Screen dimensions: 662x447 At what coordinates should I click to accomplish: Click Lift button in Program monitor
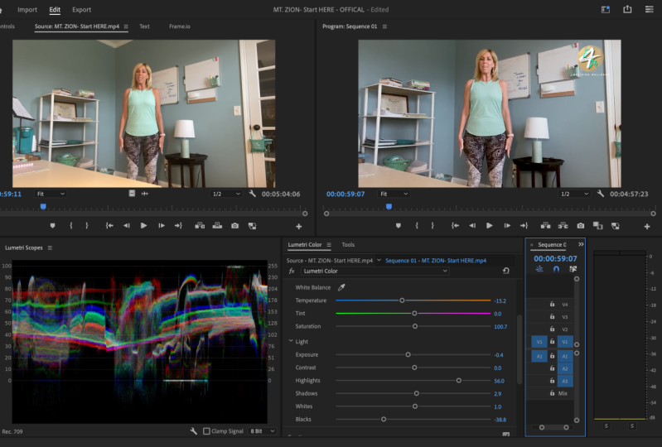[x=545, y=226]
